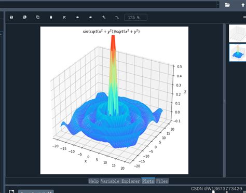Copy the plot to clipboard
The width and height of the screenshot is (246, 193).
click(x=38, y=17)
